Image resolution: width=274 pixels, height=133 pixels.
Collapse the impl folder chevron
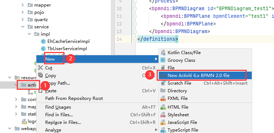29,34
